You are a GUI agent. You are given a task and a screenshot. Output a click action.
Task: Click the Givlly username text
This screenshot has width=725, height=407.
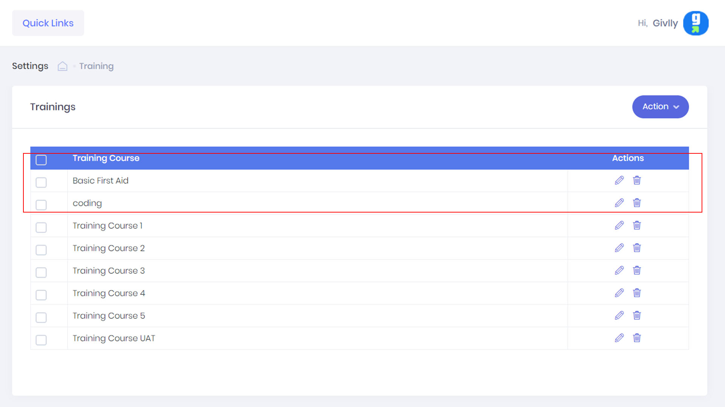click(665, 23)
